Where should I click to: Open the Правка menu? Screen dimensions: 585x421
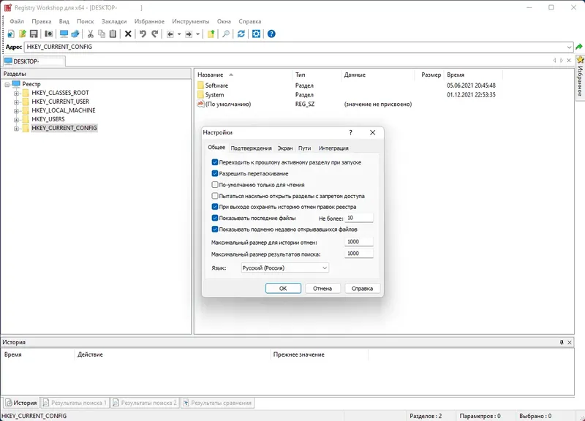click(x=42, y=22)
